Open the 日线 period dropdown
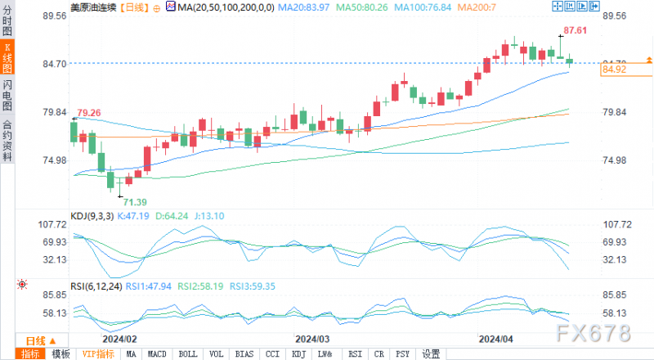This screenshot has height=360, width=654. [42, 341]
